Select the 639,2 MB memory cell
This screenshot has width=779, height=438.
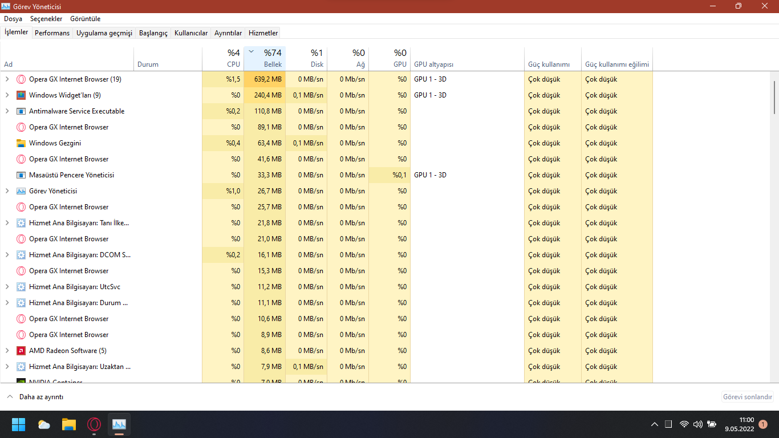(265, 79)
